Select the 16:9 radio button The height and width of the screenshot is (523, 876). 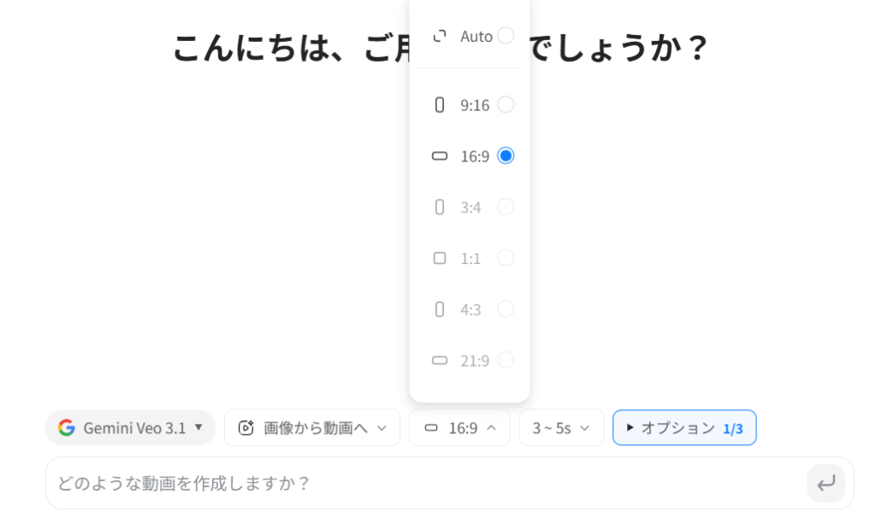[x=506, y=156]
